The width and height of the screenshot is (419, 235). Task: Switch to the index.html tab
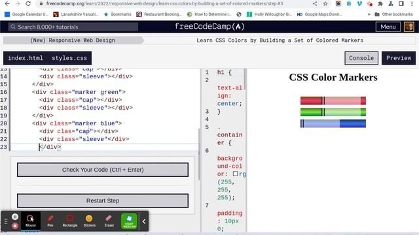coord(26,58)
